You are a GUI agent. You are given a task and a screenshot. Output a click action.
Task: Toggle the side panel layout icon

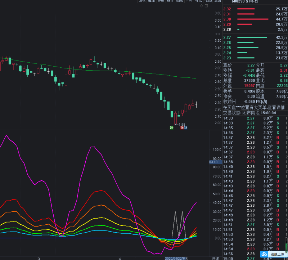pos(206,6)
